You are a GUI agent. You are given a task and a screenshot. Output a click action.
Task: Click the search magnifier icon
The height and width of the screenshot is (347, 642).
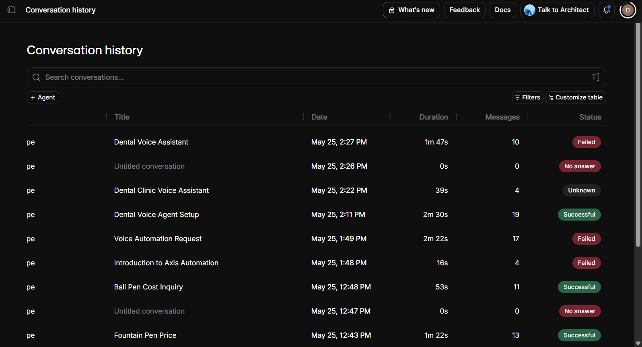[36, 77]
